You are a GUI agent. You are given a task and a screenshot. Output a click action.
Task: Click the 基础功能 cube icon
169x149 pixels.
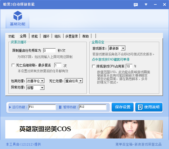[18, 16]
